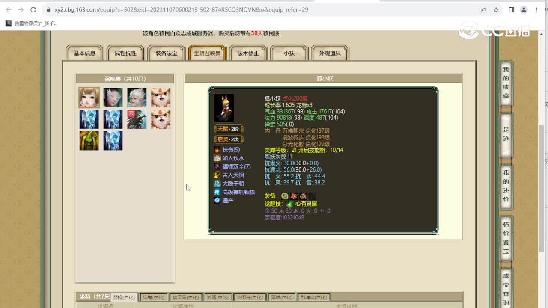
Task: Select the 幽灵马(点化) mount tab
Action: click(x=185, y=297)
